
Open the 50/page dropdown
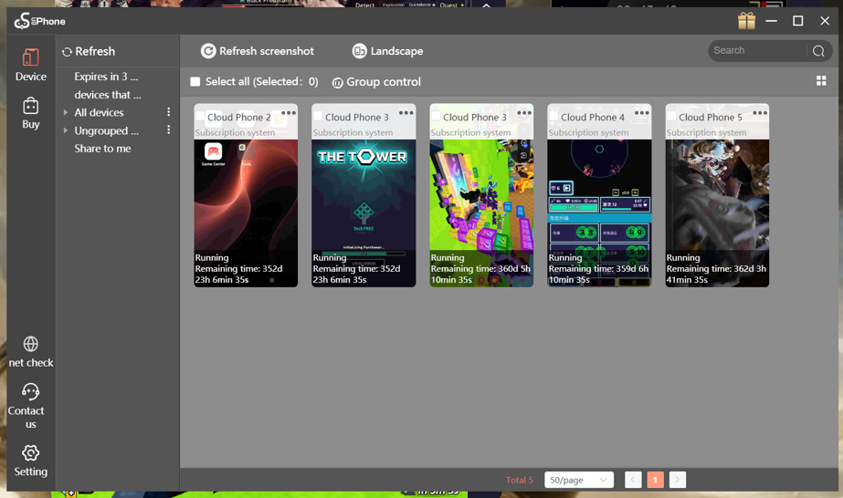[579, 480]
